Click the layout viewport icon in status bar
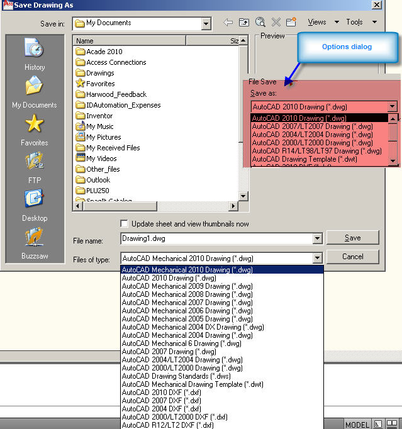The image size is (402, 429). [x=378, y=424]
